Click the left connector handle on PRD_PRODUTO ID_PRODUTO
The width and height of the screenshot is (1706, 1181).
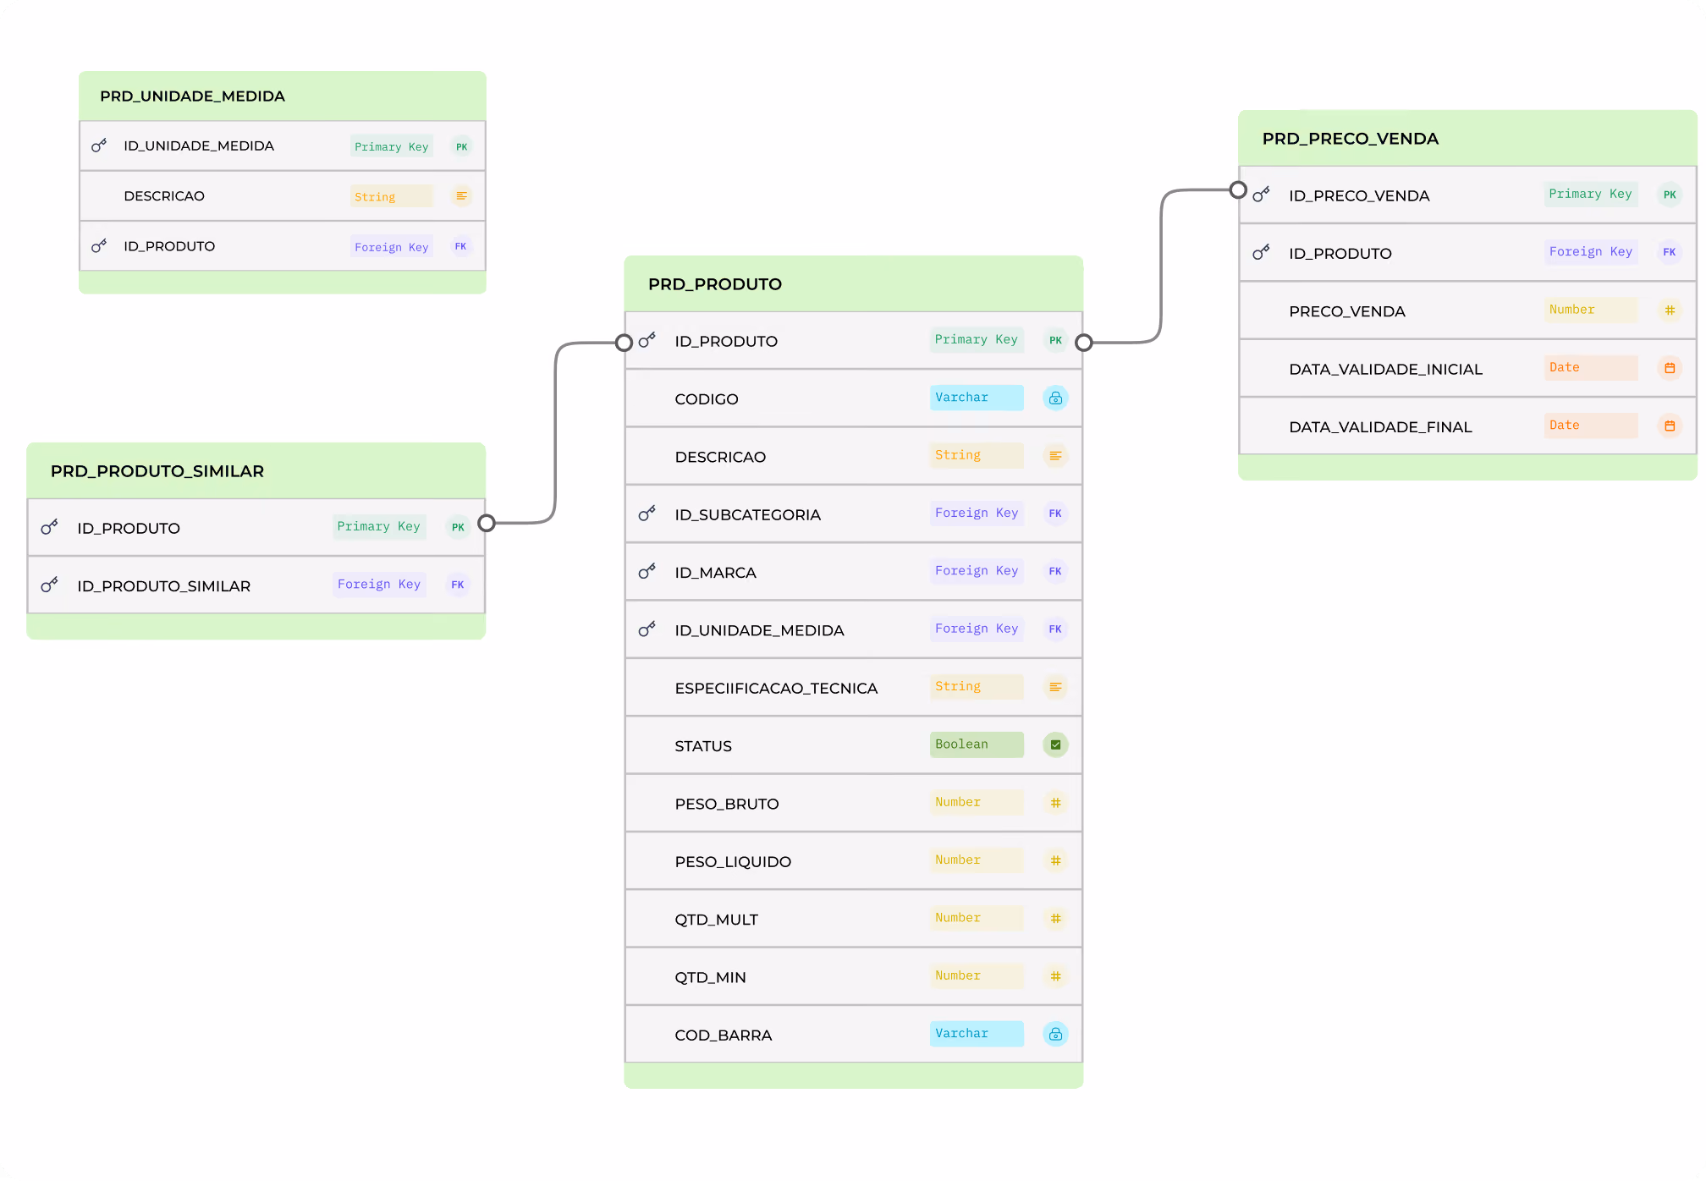[625, 343]
